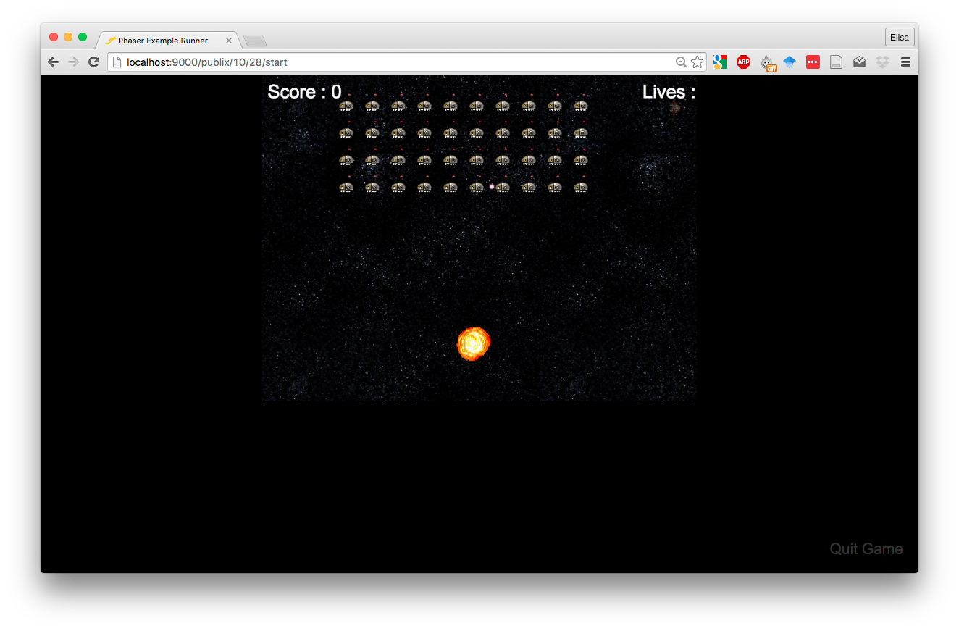
Task: Open the red LastPass extension icon
Action: 813,62
